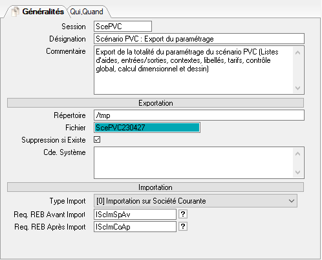Click Cde. Système scroll down arrow

point(298,172)
